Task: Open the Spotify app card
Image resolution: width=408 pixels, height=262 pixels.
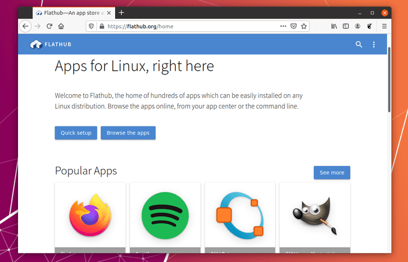Action: click(x=165, y=218)
